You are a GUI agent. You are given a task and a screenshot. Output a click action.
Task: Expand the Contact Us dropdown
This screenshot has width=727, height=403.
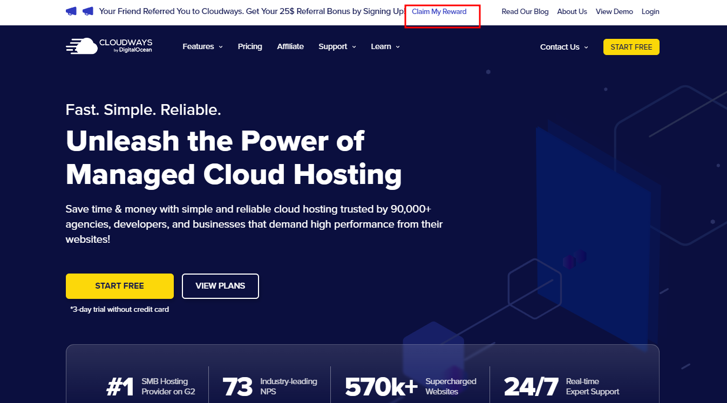(564, 47)
